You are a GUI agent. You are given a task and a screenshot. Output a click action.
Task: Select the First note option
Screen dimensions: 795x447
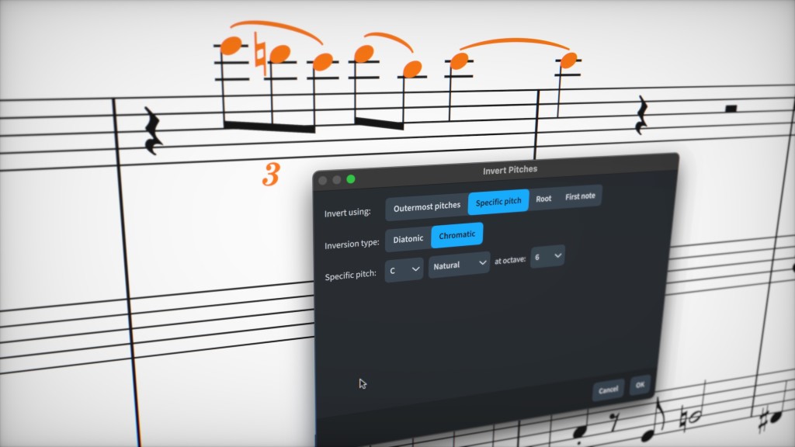[580, 196]
